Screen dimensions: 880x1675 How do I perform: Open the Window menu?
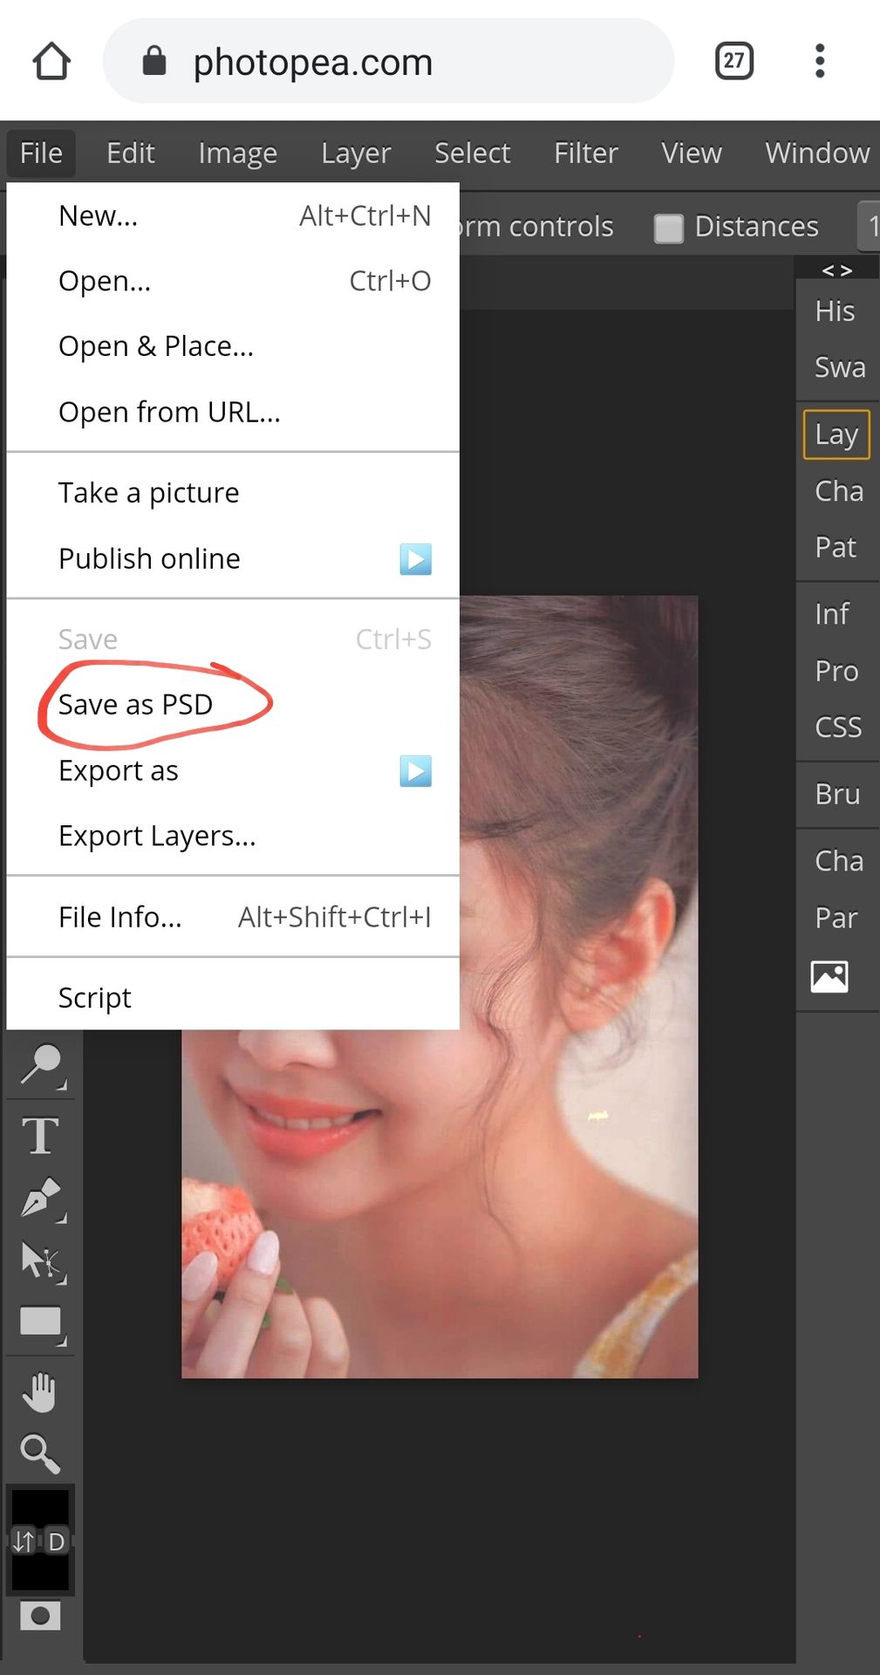tap(817, 154)
